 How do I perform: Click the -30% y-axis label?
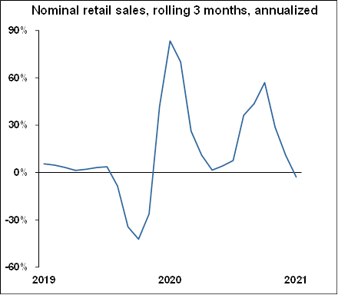(16, 220)
